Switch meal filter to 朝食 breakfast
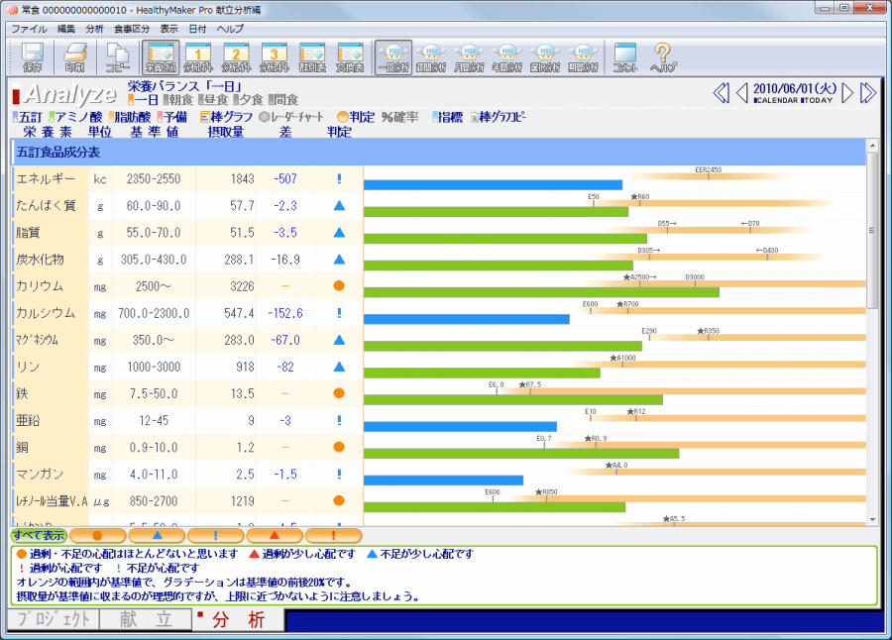The width and height of the screenshot is (892, 640). coord(178,100)
